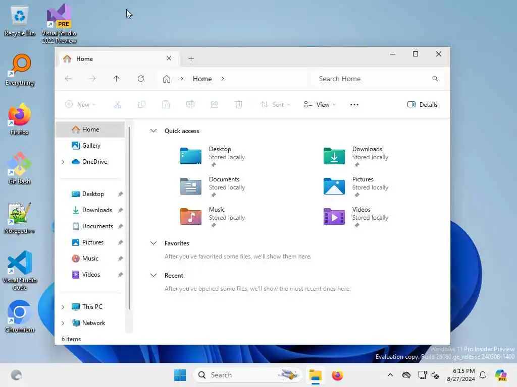Viewport: 517px width, 387px height.
Task: Open the Sort dropdown menu
Action: (275, 105)
